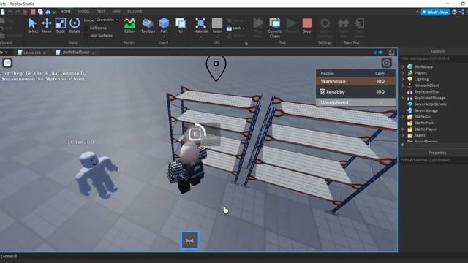This screenshot has width=468, height=263.
Task: Open the Leave Job script tab
Action: [x=32, y=53]
